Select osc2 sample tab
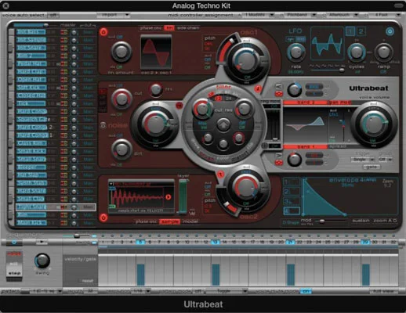Image resolution: width=406 pixels, height=313 pixels. point(169,221)
